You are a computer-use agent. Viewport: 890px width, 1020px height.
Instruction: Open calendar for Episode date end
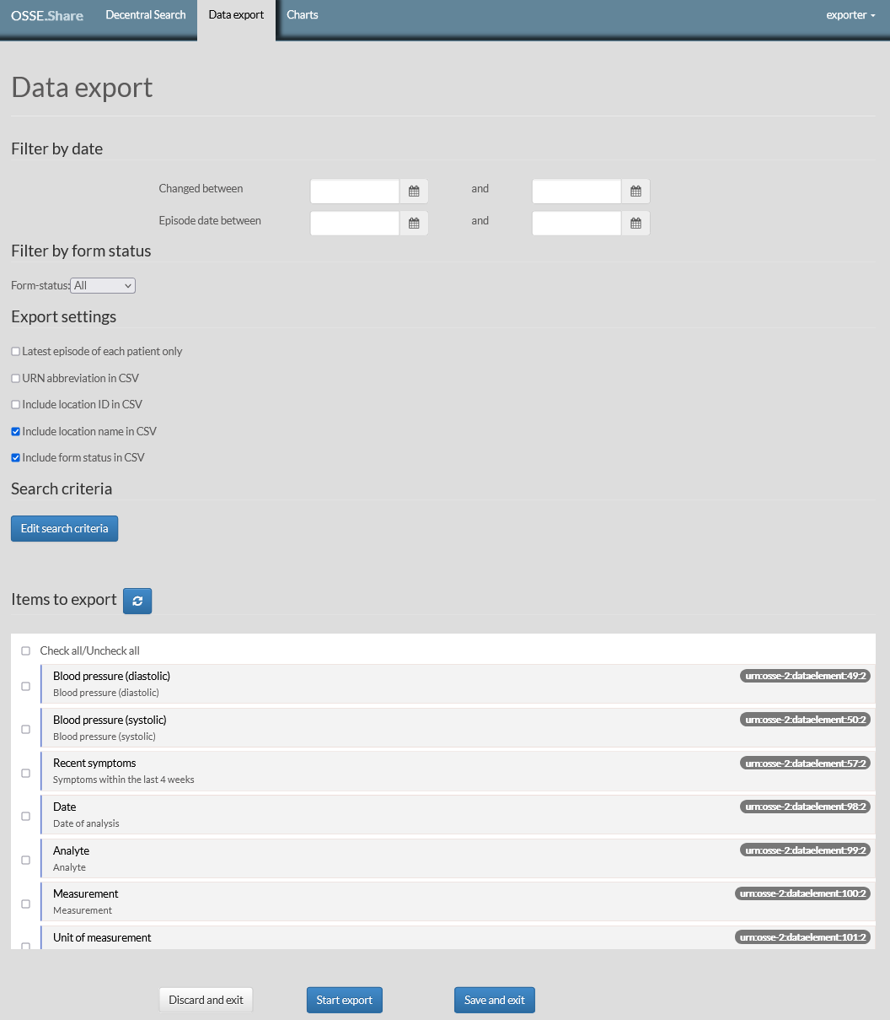pos(635,224)
